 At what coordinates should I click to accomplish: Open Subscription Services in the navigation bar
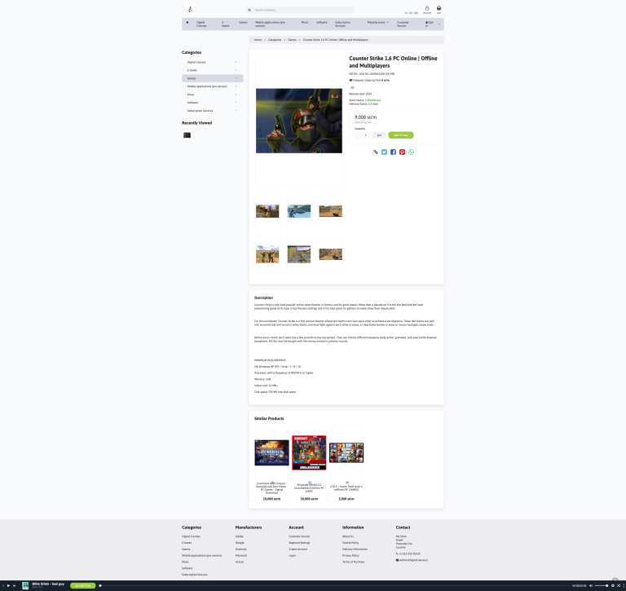pyautogui.click(x=342, y=24)
